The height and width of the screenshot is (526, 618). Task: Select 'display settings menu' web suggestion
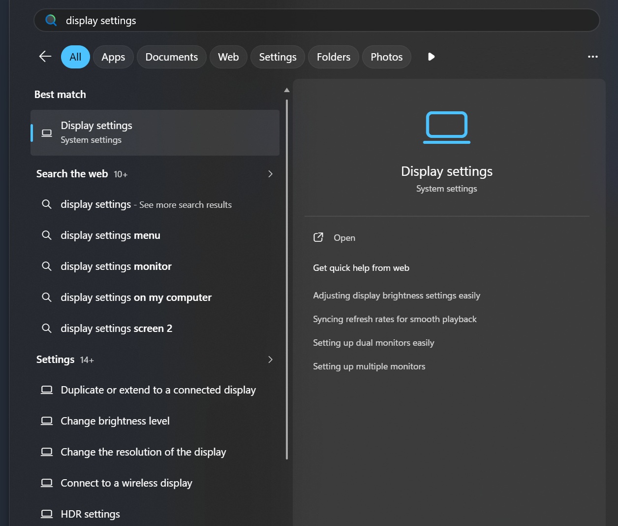point(155,235)
